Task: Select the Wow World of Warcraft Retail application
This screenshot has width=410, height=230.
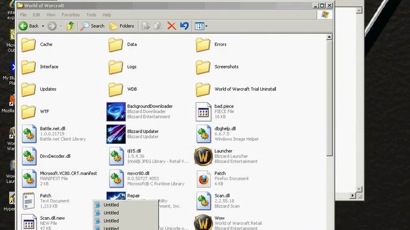Action: [228, 222]
